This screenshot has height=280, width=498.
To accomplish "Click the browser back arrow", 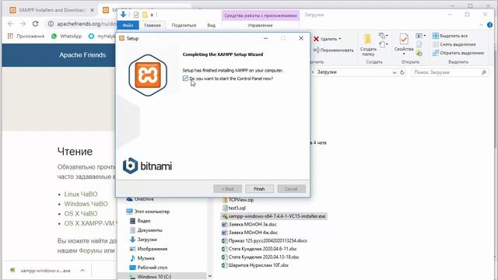I will point(10,24).
